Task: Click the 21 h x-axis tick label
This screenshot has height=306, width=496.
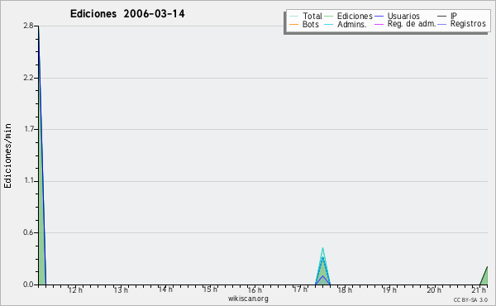Action: coord(479,290)
